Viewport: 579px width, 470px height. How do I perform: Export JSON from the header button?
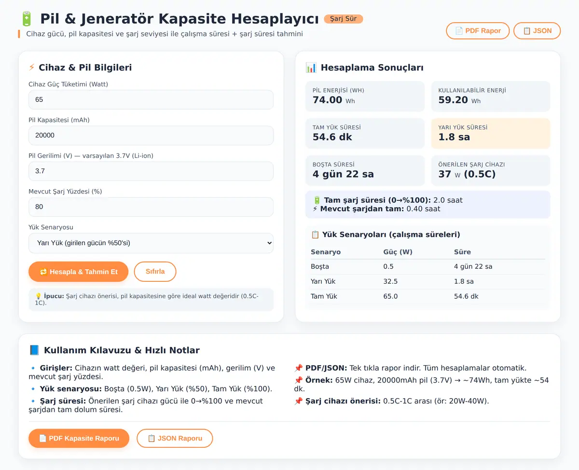coord(537,31)
